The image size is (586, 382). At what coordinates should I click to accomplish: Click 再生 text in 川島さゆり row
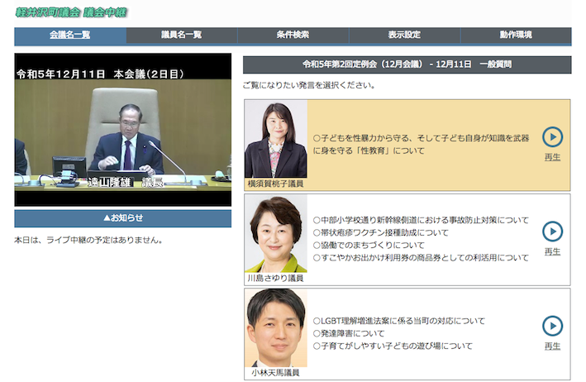click(552, 251)
